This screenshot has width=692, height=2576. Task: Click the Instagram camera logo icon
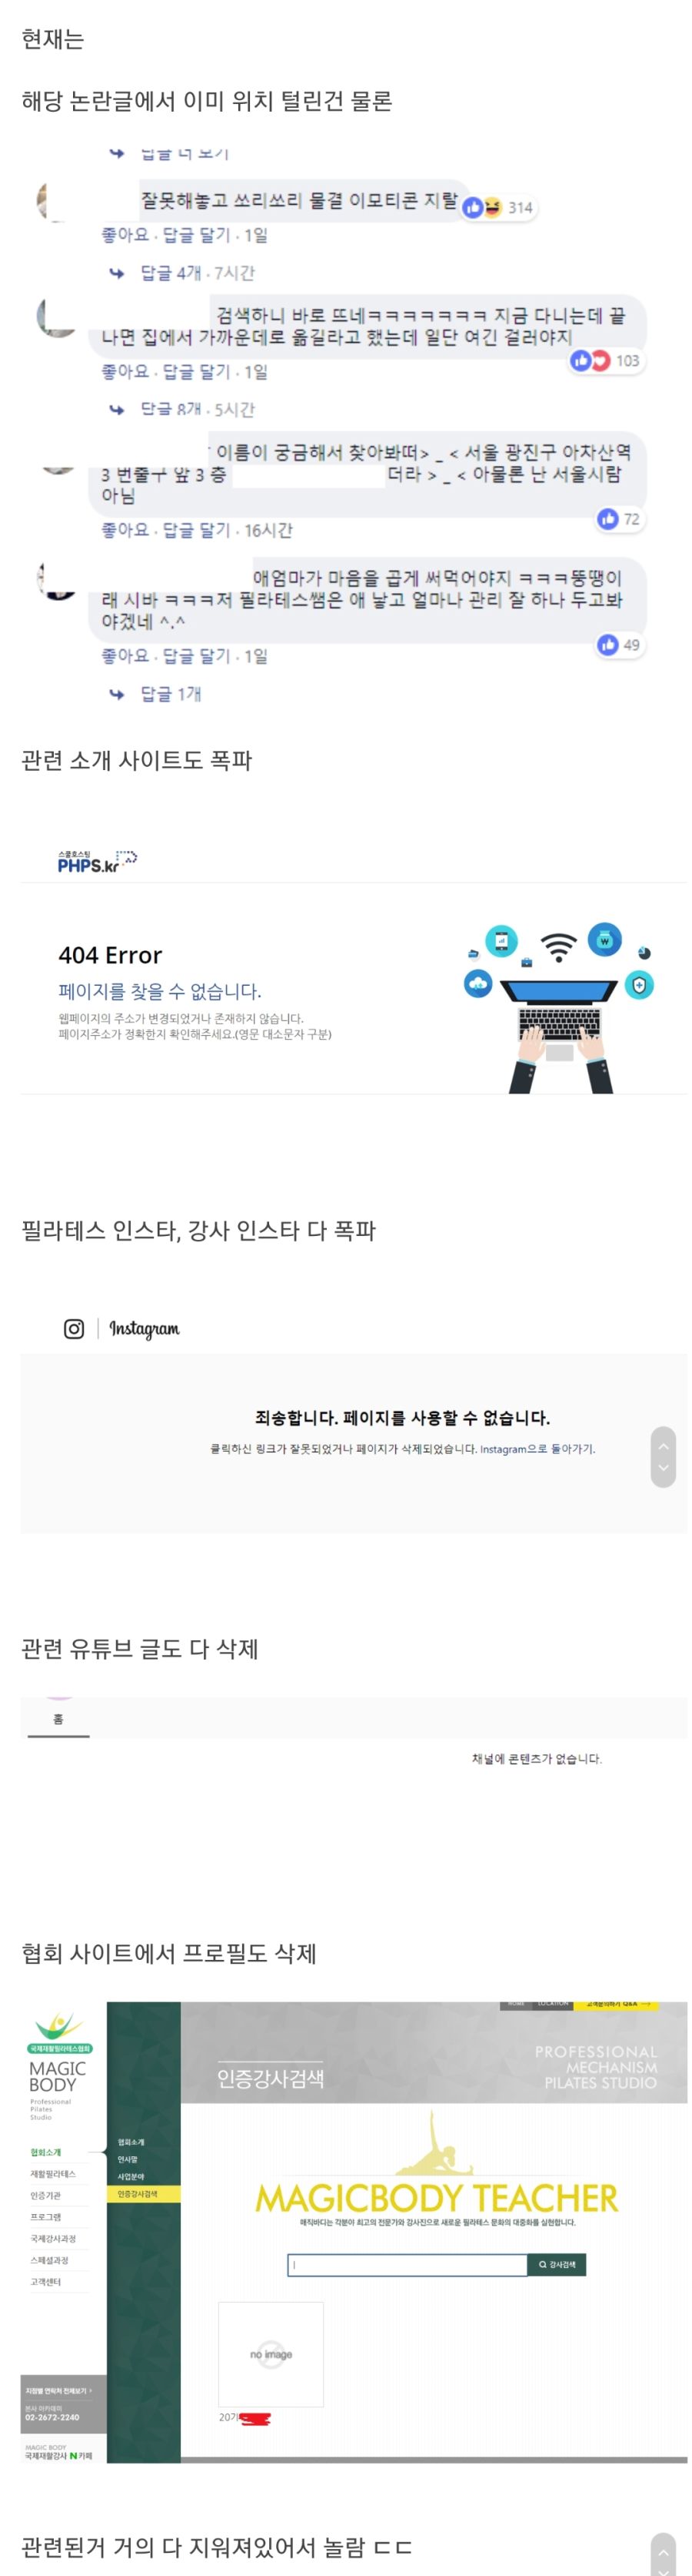(x=74, y=1328)
